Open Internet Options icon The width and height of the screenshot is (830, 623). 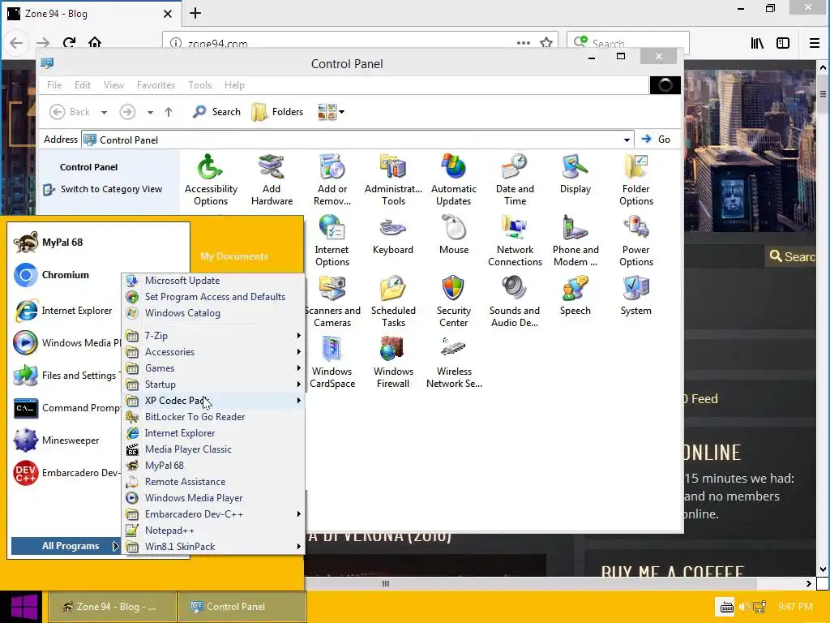[332, 241]
